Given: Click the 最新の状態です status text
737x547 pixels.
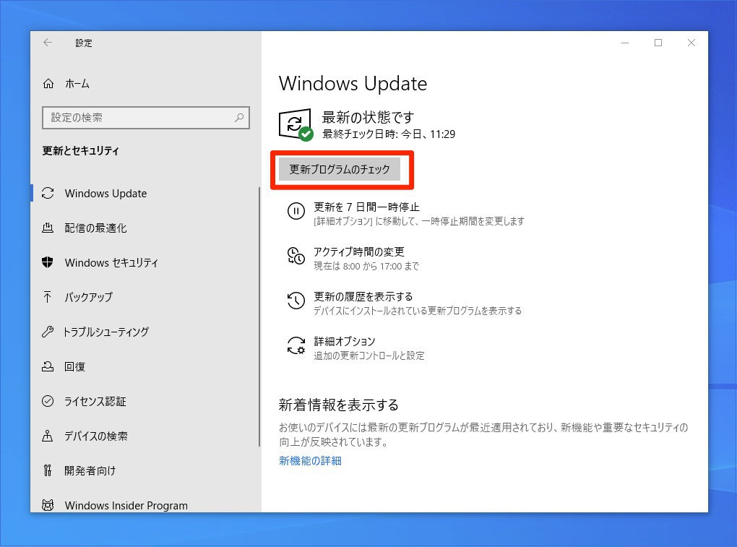Looking at the screenshot, I should click(368, 117).
